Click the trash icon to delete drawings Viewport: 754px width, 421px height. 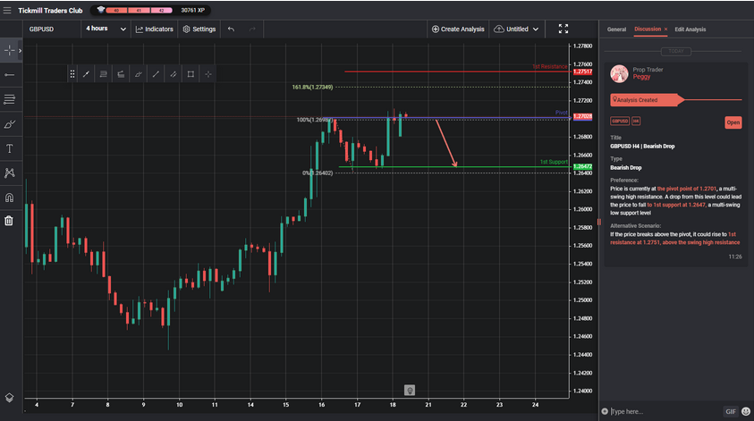9,221
